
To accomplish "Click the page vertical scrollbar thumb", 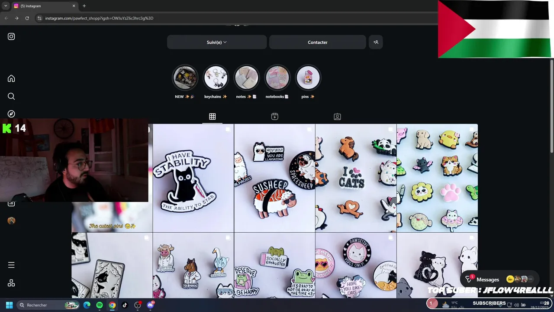I will click(x=552, y=106).
